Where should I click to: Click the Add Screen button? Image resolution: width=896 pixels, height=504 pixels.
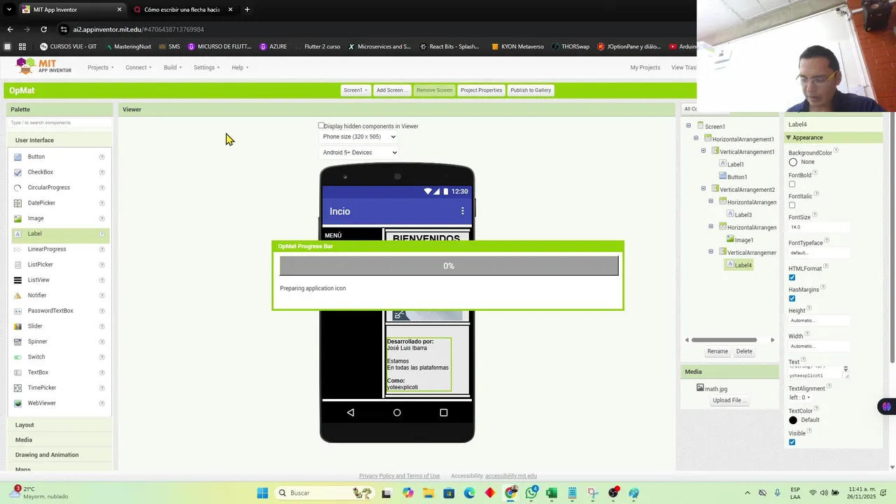coord(391,90)
